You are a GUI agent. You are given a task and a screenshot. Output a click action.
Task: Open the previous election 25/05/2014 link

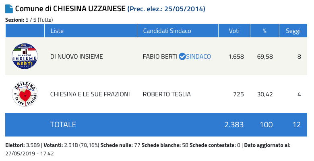(166, 9)
